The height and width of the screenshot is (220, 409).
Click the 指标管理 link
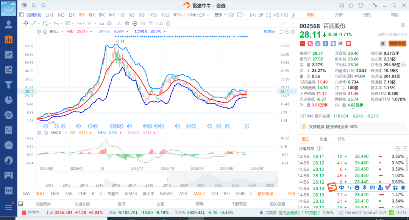pos(265,194)
